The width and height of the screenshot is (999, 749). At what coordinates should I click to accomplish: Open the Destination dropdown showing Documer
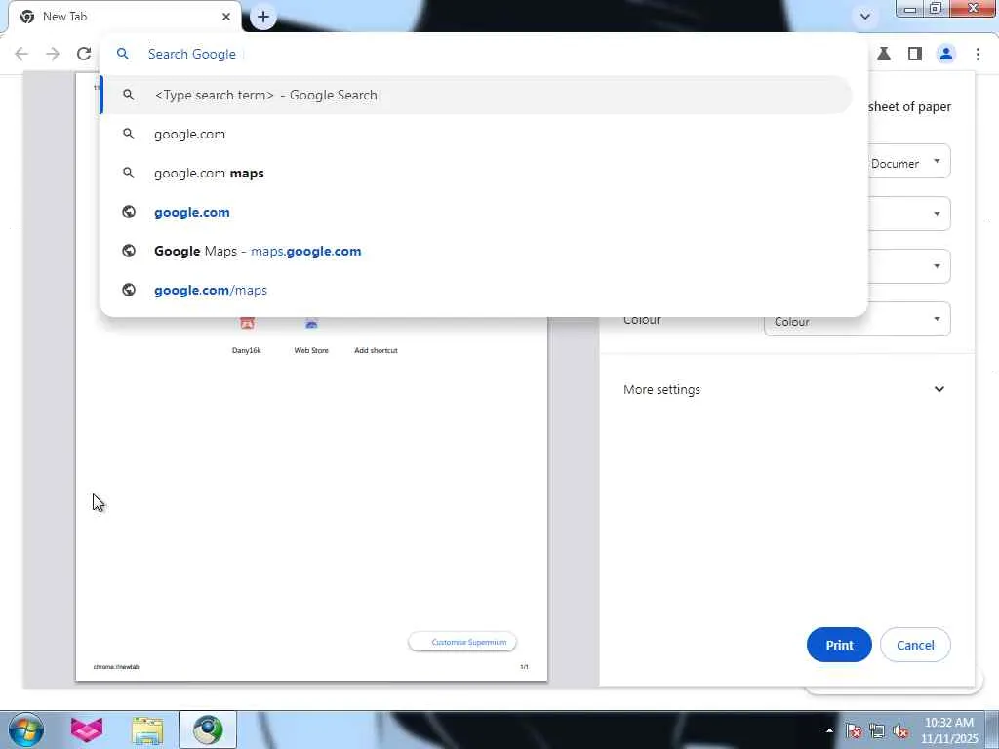coord(908,162)
